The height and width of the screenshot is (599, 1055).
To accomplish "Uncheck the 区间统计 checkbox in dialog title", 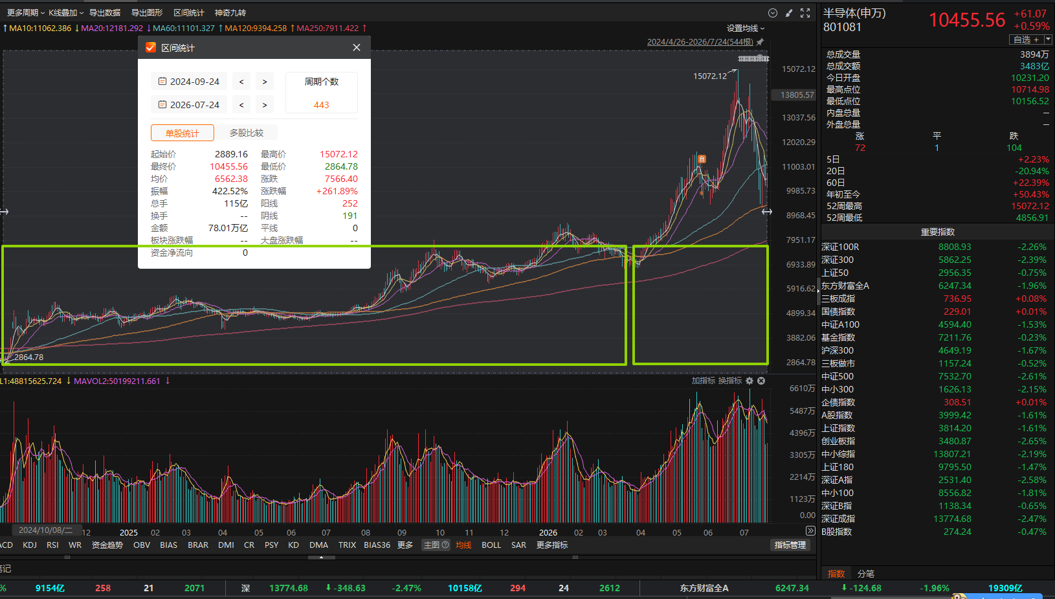I will 151,47.
